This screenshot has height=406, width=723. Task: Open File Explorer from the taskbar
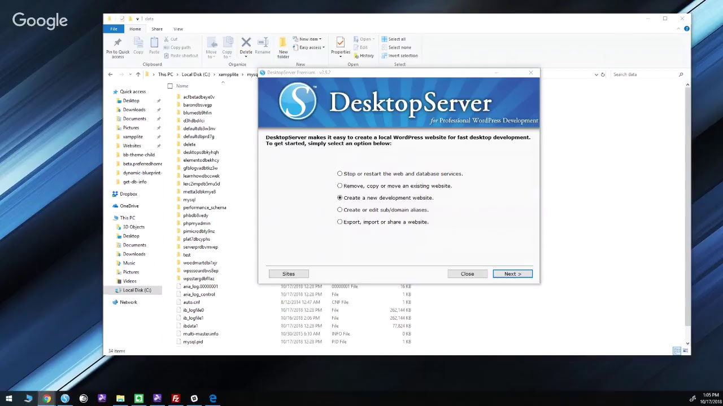click(x=120, y=399)
